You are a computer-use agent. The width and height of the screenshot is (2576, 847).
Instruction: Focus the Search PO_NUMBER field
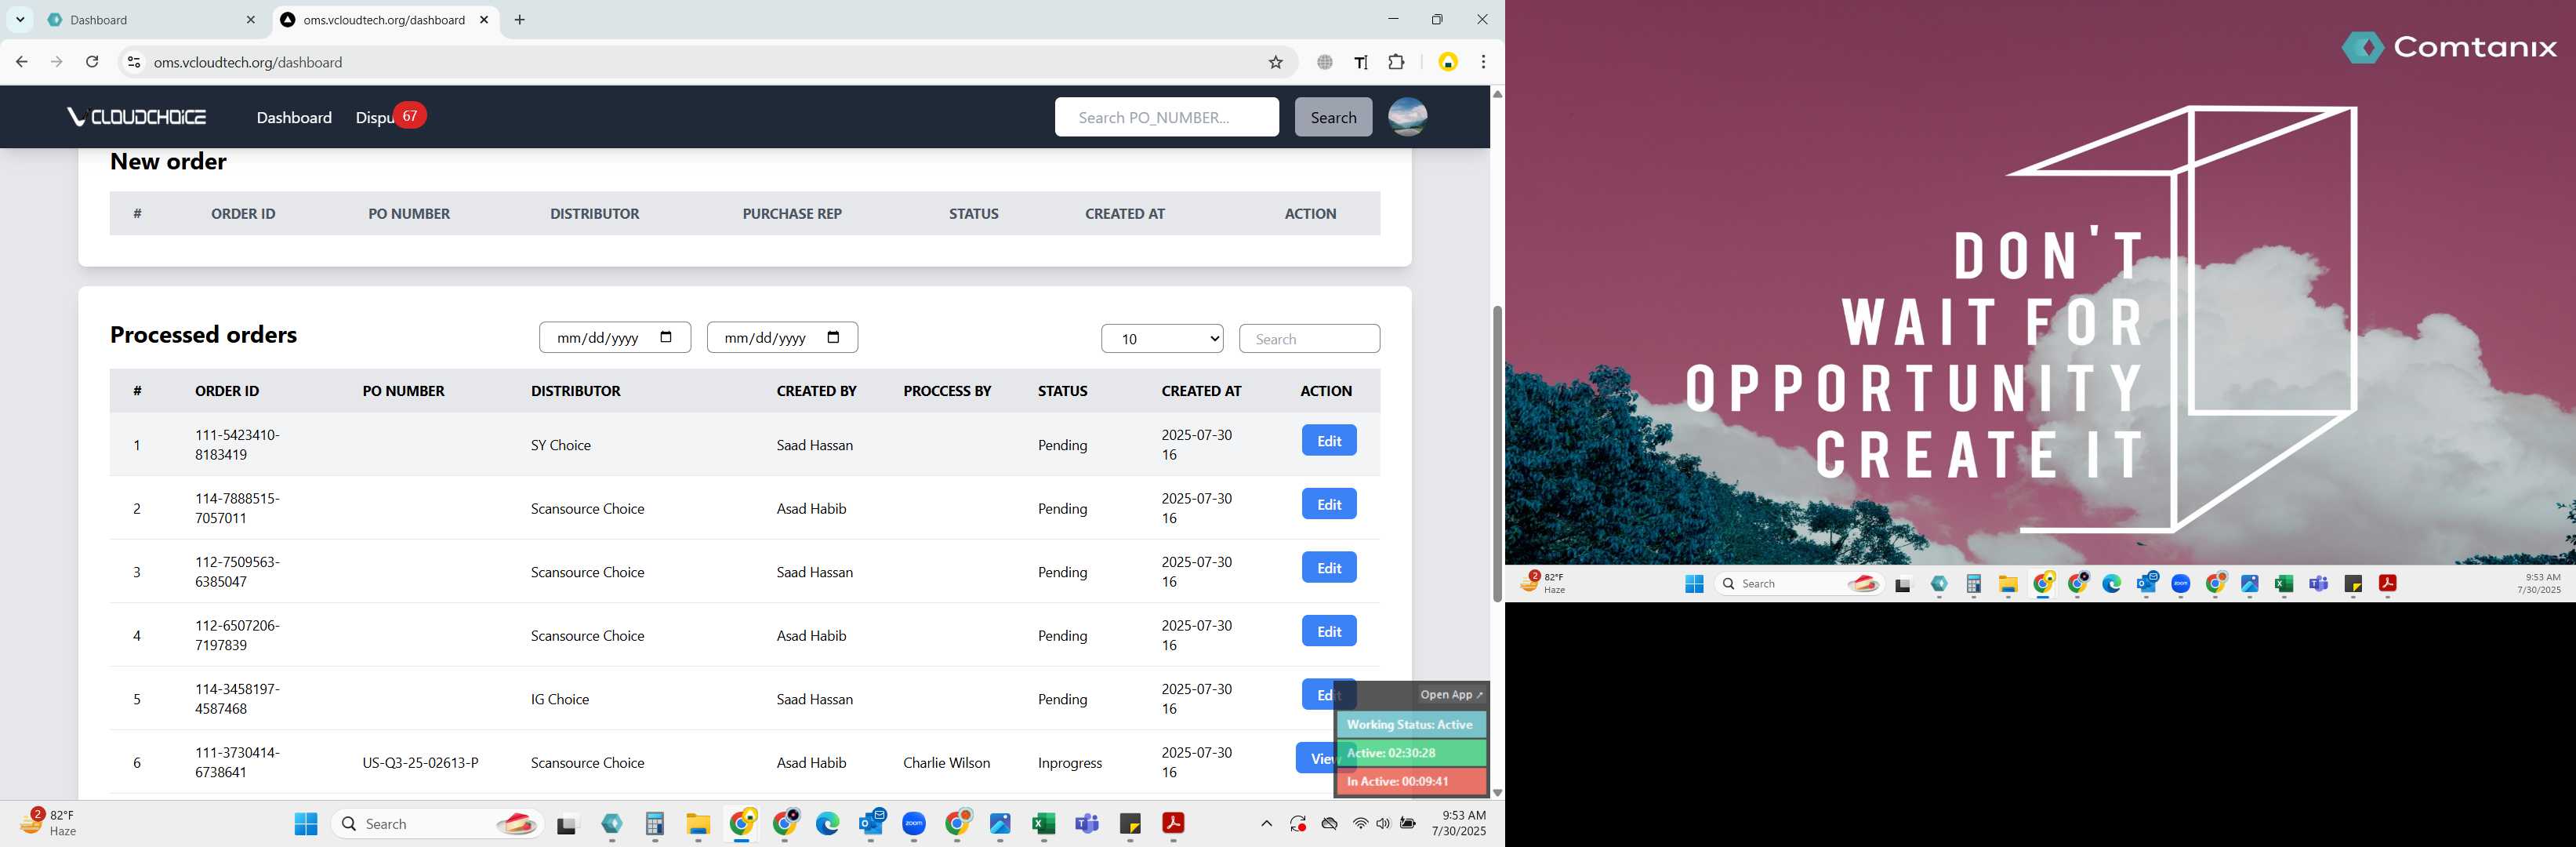(1166, 117)
